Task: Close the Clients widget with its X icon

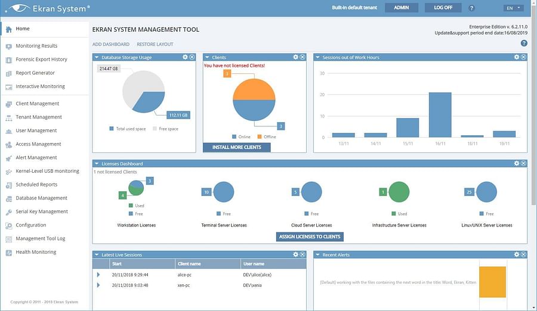Action: pyautogui.click(x=303, y=57)
